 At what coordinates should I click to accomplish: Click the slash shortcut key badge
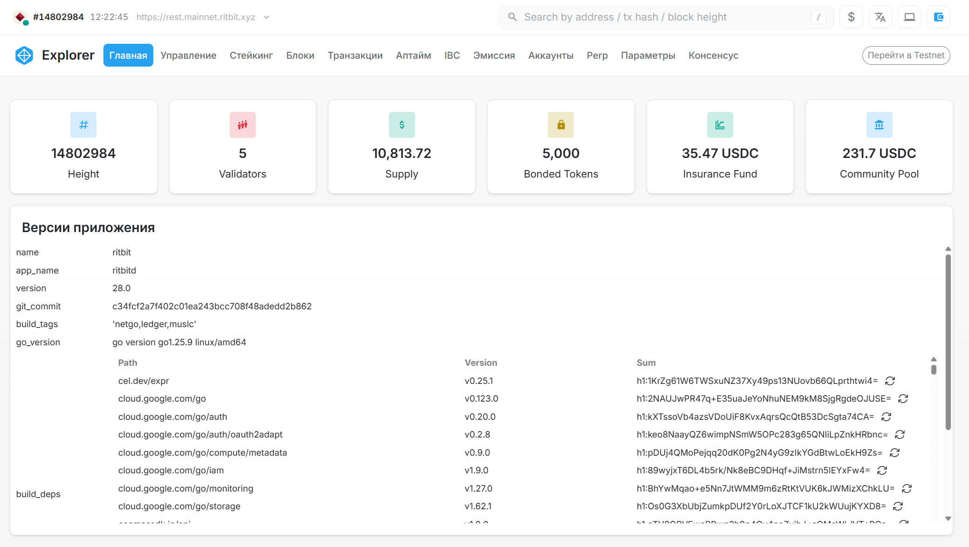[x=819, y=17]
